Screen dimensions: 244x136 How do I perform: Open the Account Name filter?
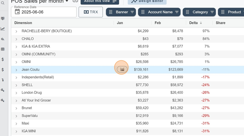pyautogui.click(x=159, y=12)
